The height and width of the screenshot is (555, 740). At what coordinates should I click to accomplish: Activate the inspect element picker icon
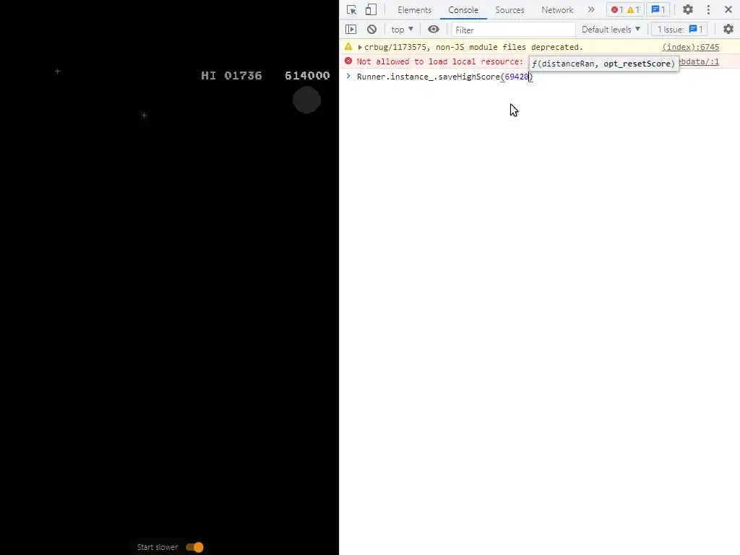(352, 10)
